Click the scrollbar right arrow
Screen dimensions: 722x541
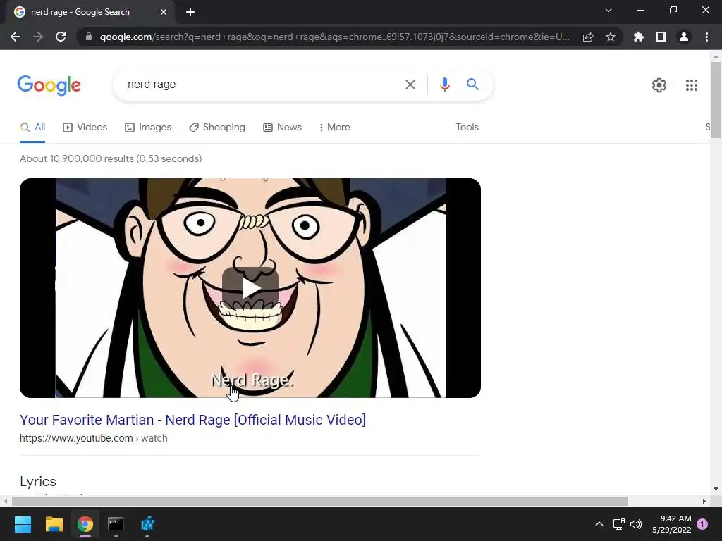pos(704,501)
